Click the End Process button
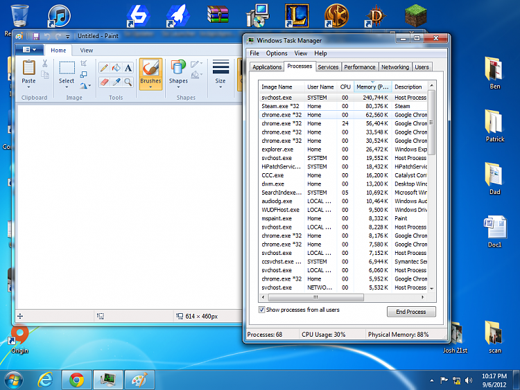This screenshot has height=390, width=520. 411,312
